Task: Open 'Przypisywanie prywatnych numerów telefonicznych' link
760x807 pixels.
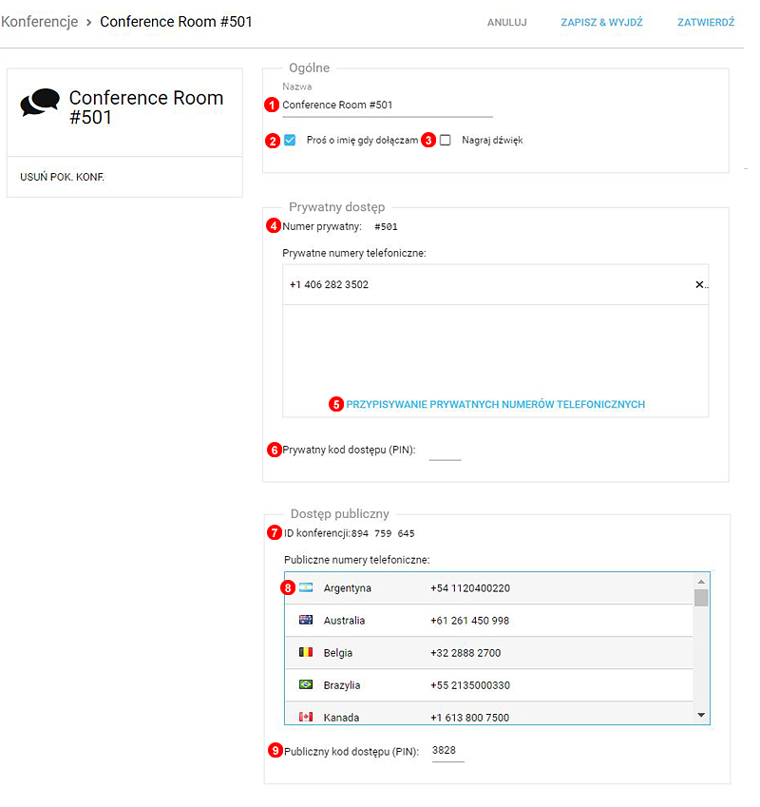Action: point(495,404)
